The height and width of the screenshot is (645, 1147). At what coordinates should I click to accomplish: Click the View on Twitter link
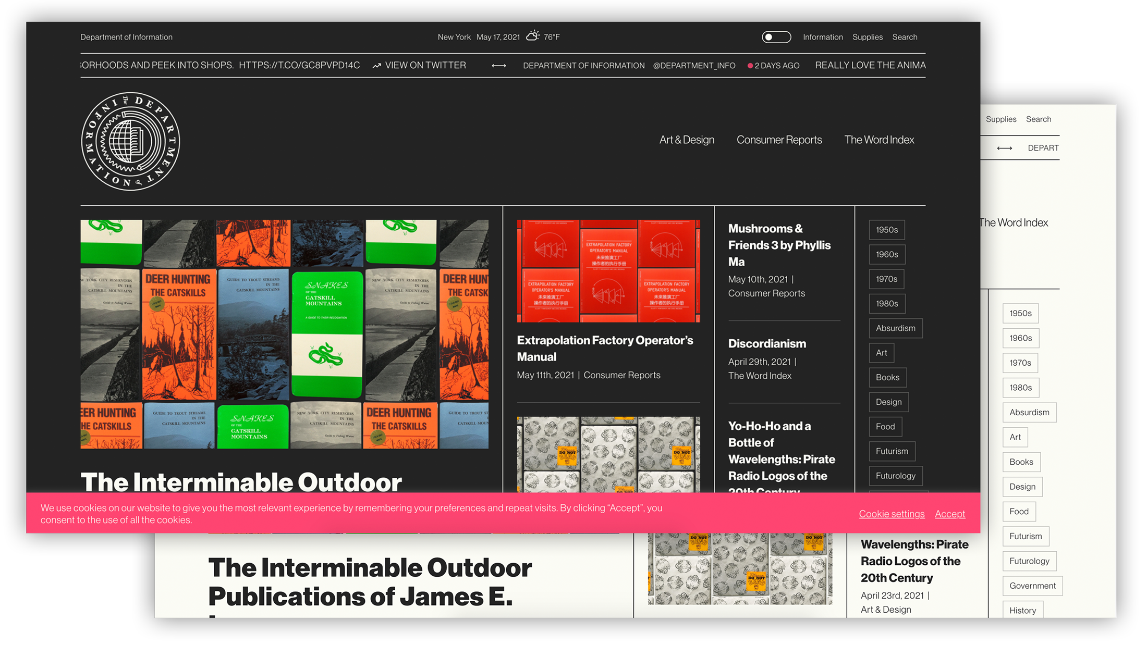point(419,65)
